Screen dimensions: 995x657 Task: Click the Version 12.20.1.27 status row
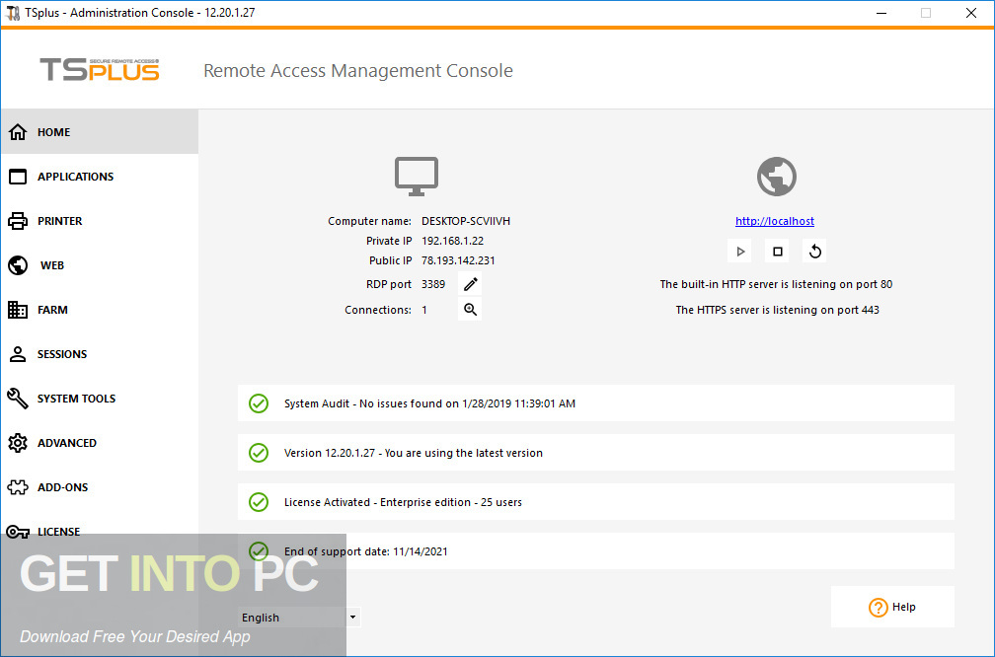coord(596,453)
